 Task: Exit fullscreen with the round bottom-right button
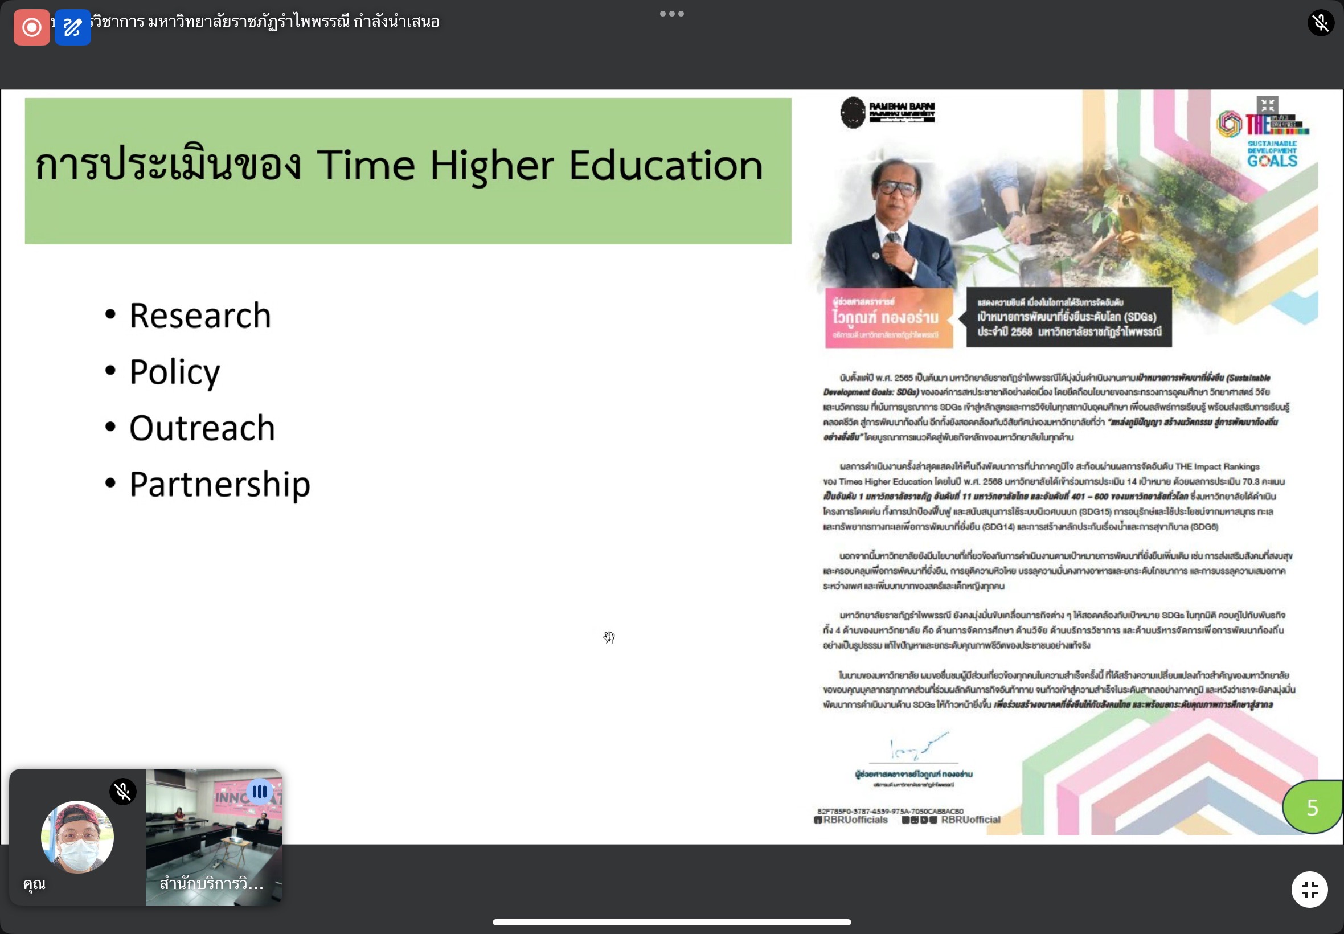1309,890
